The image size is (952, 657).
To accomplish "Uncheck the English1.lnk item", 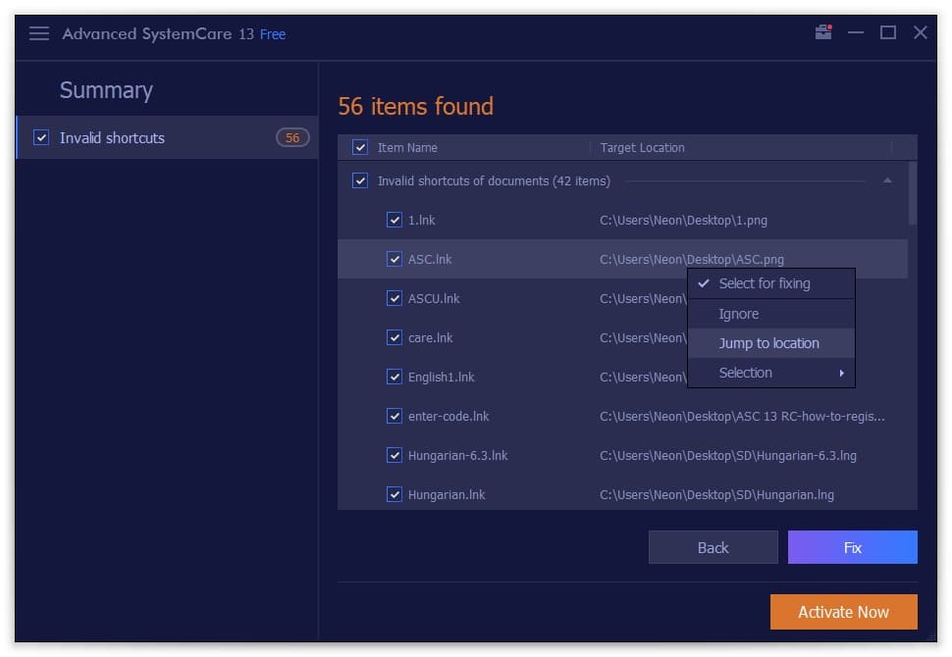I will [x=394, y=377].
